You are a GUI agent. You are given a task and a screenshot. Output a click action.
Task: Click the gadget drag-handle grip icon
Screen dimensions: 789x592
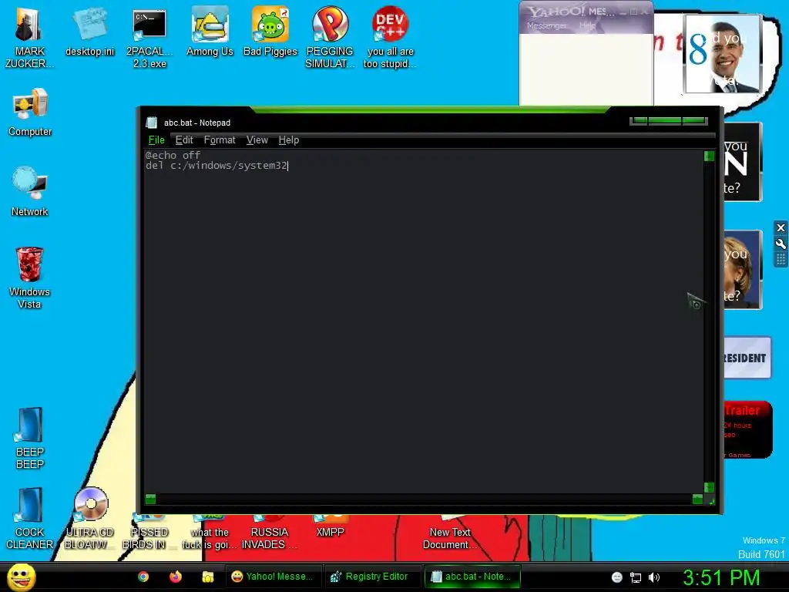[781, 259]
